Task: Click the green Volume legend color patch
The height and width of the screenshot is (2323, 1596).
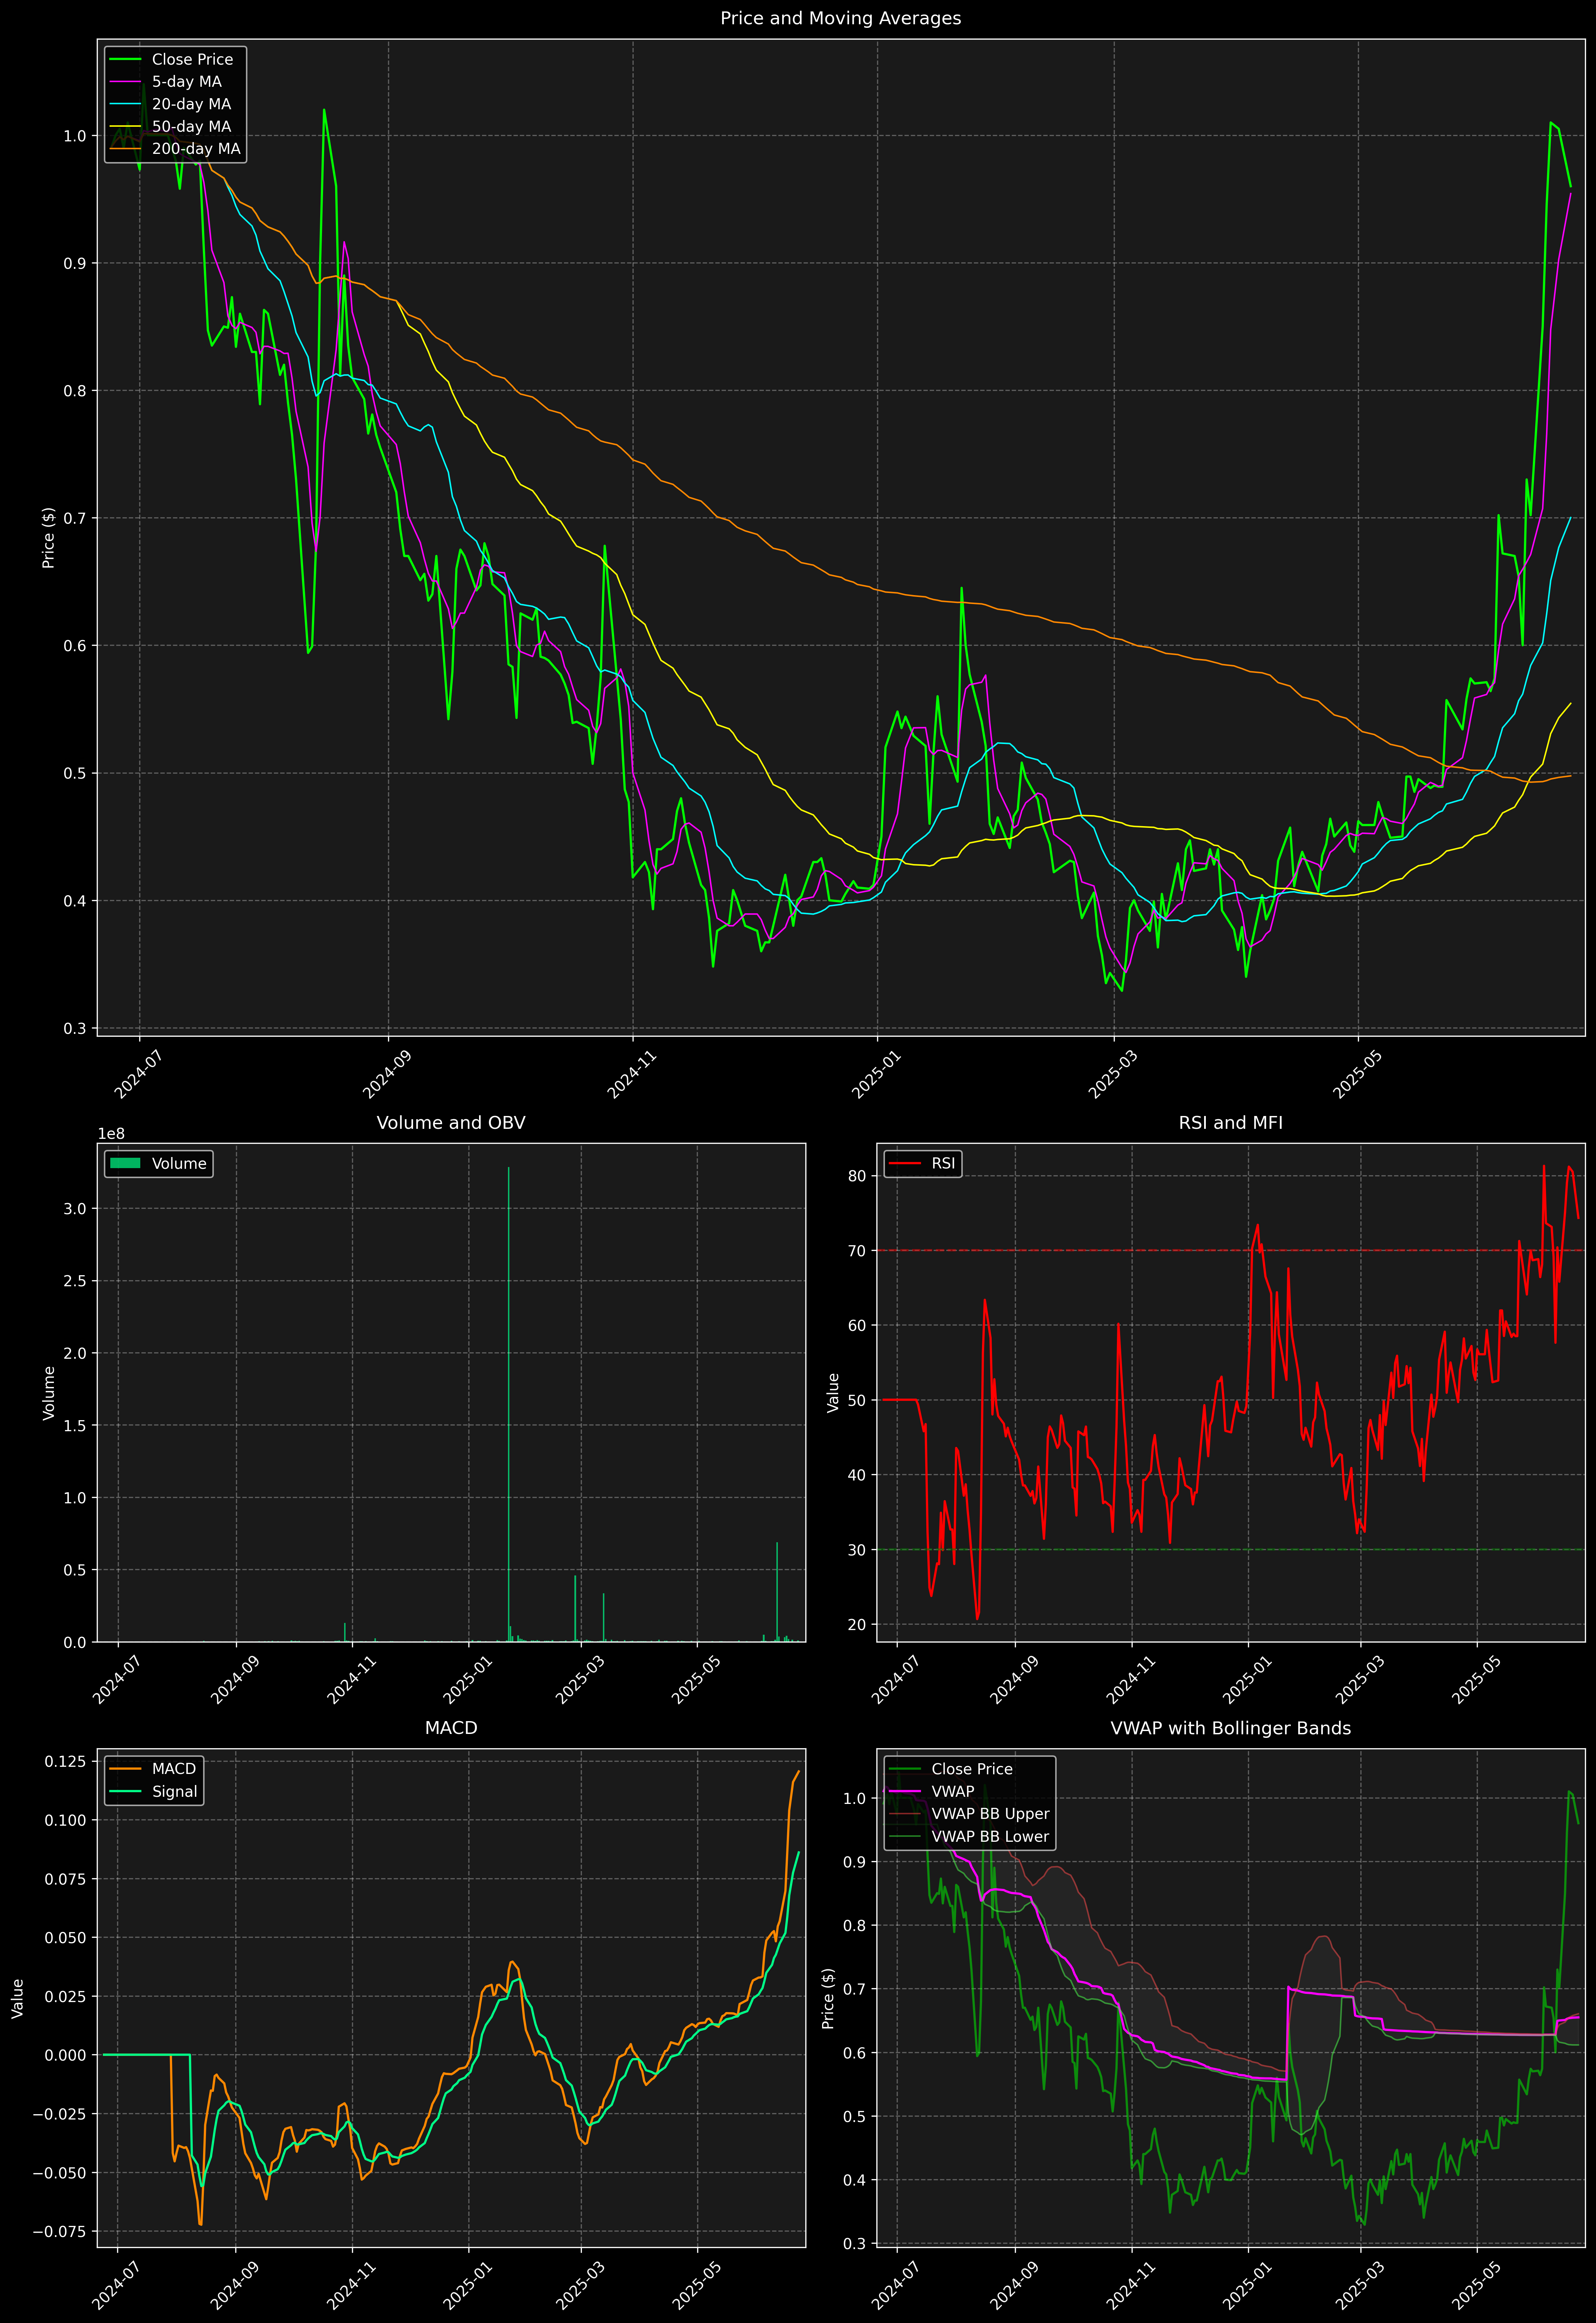Action: [x=125, y=1164]
